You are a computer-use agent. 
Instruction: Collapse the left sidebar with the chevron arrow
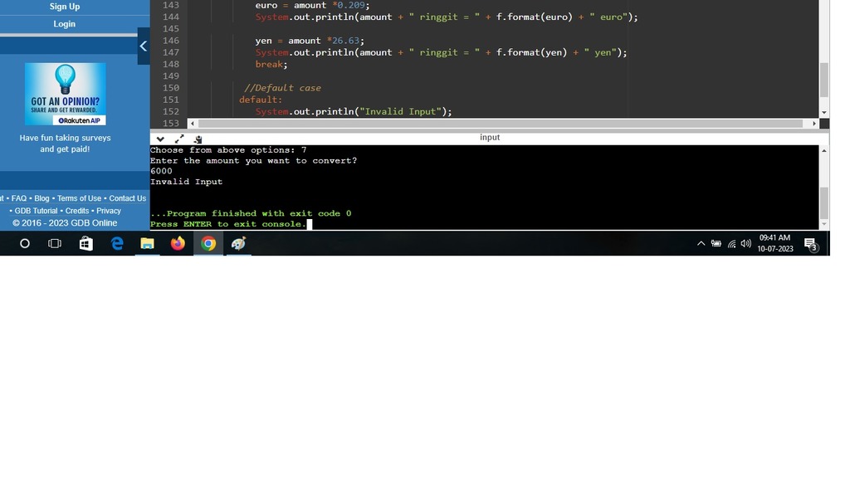[143, 46]
